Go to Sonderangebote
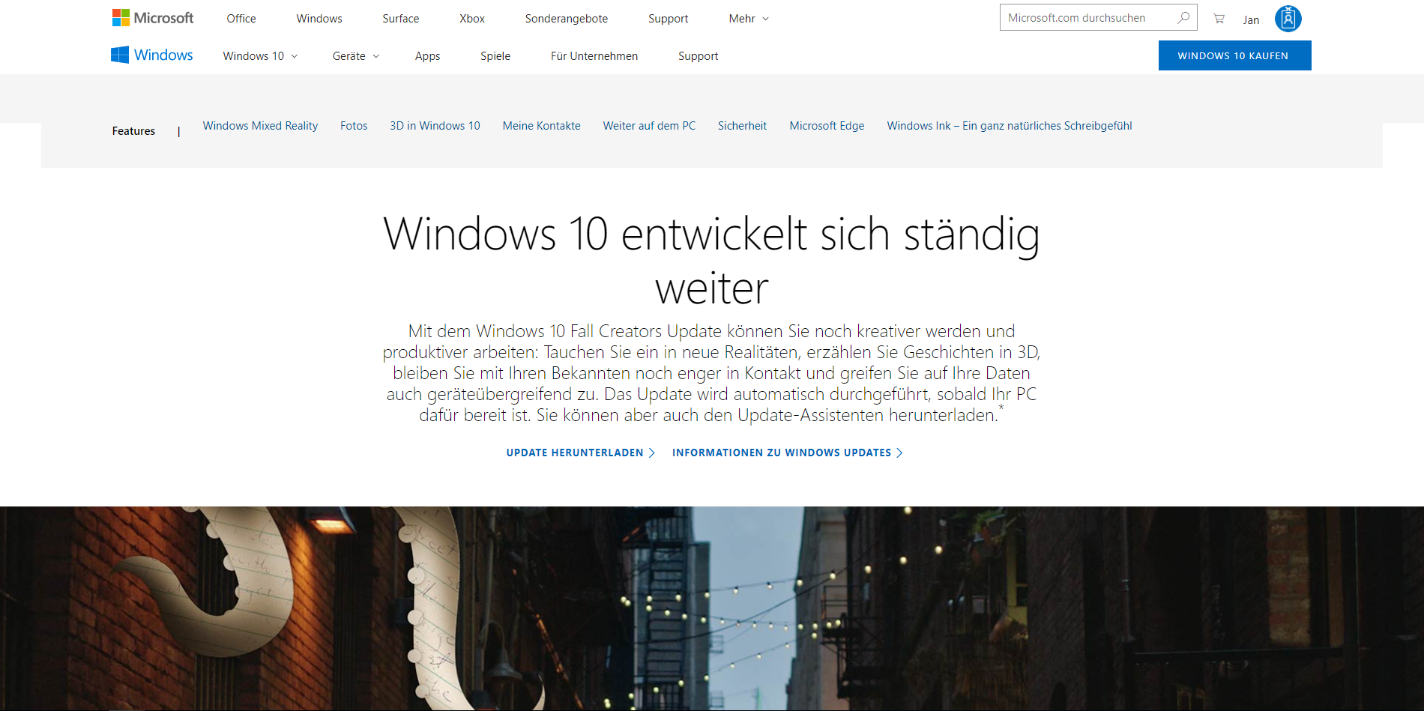This screenshot has width=1424, height=711. (x=567, y=19)
